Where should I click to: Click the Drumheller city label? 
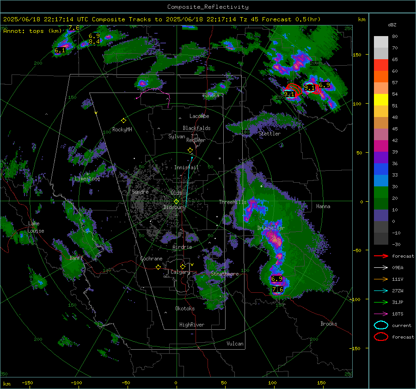pyautogui.click(x=271, y=228)
